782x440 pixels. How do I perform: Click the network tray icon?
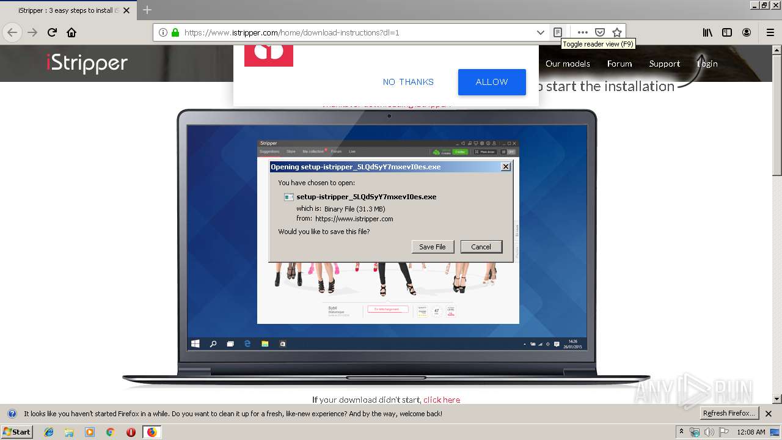[x=695, y=432]
